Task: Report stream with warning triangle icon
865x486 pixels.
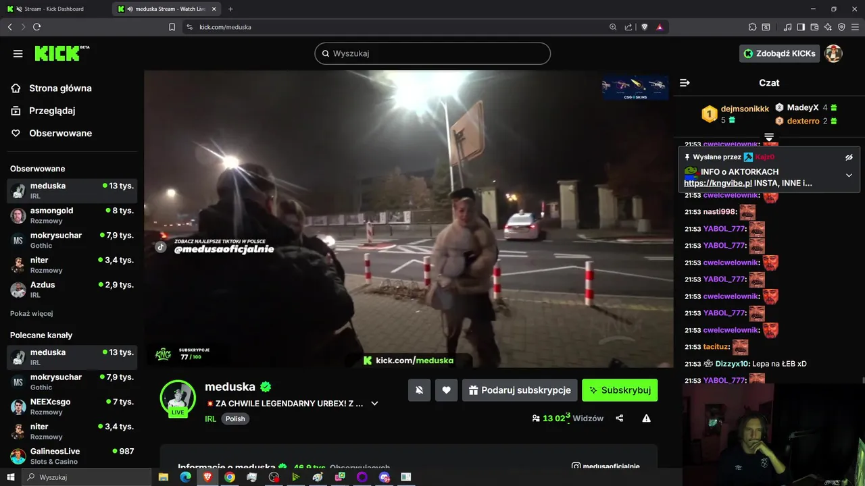Action: [x=646, y=418]
